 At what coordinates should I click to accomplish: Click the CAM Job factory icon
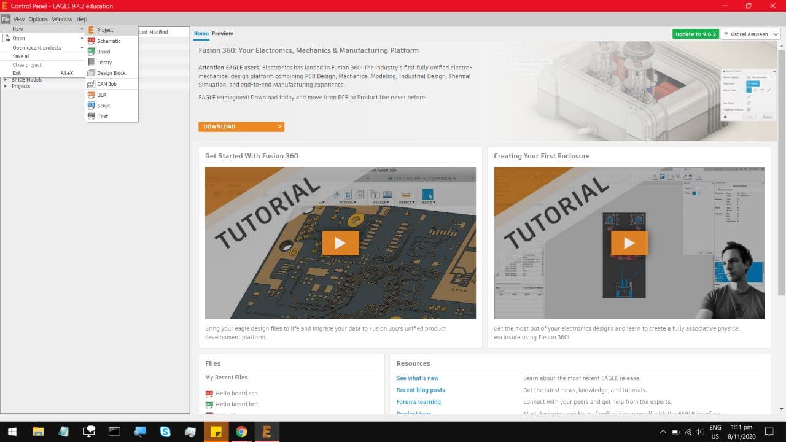(x=91, y=83)
